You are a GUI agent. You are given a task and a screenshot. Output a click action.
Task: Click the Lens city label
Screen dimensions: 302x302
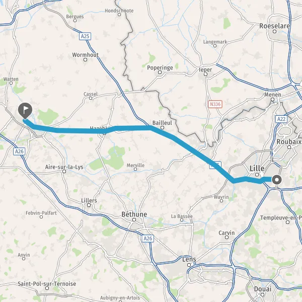tap(189, 259)
